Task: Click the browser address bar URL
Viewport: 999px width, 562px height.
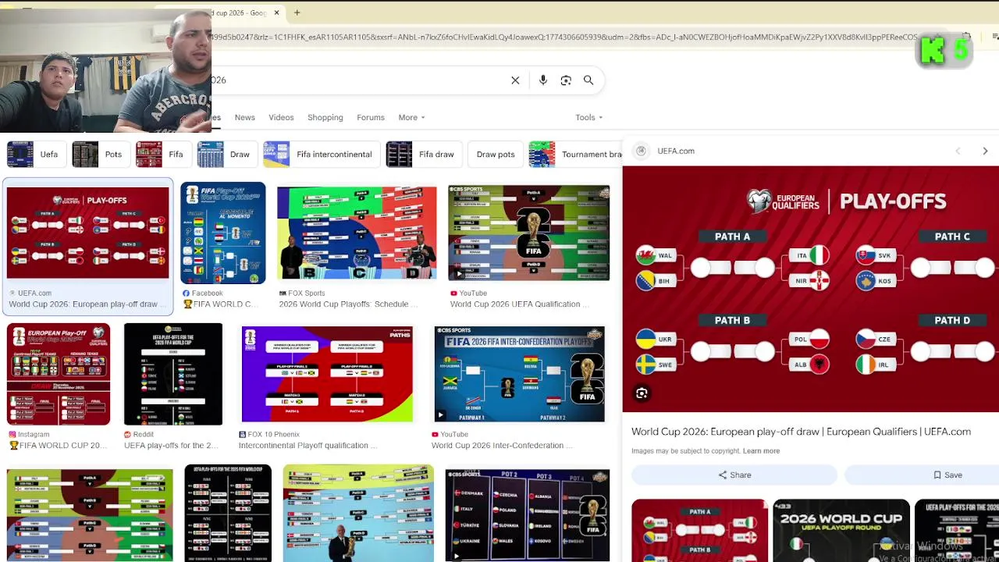Action: point(562,37)
